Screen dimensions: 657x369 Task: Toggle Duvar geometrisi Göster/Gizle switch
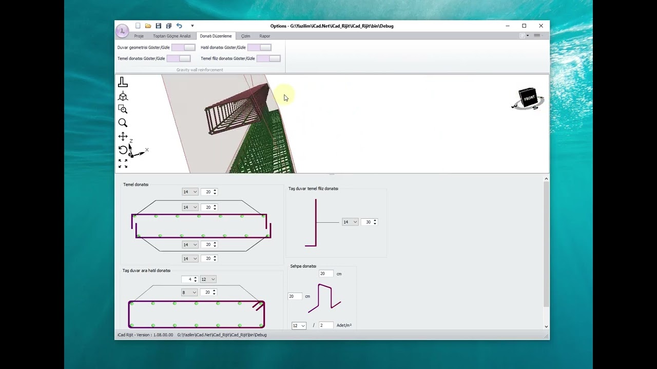point(183,47)
